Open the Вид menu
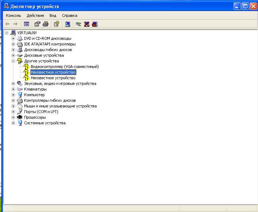Viewport: 258px width, 212px height. 53,15
